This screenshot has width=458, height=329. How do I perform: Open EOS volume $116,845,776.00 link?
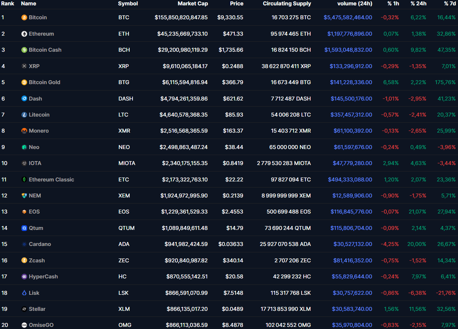coord(352,212)
